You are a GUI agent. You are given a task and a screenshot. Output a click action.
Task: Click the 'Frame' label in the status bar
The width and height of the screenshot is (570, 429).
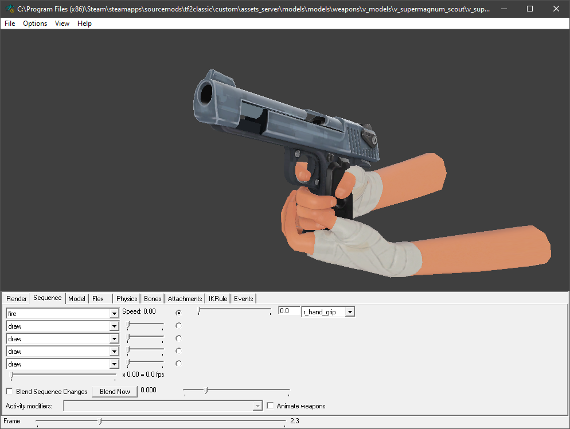click(x=12, y=421)
